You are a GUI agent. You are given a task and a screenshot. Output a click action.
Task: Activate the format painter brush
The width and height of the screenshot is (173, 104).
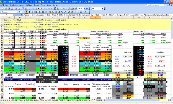tap(41, 9)
